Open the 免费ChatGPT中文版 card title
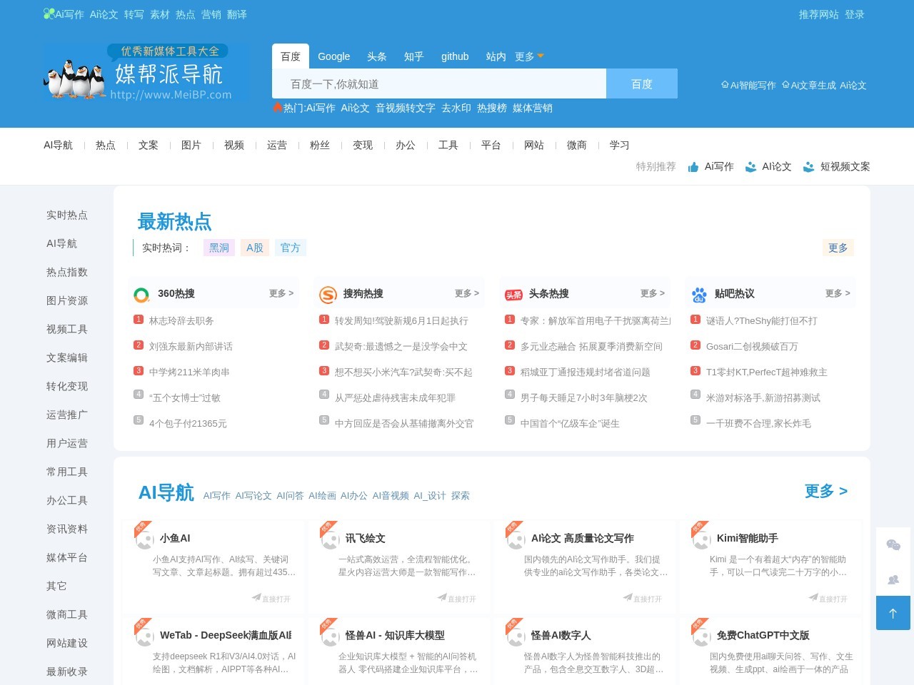This screenshot has height=685, width=914. 763,635
